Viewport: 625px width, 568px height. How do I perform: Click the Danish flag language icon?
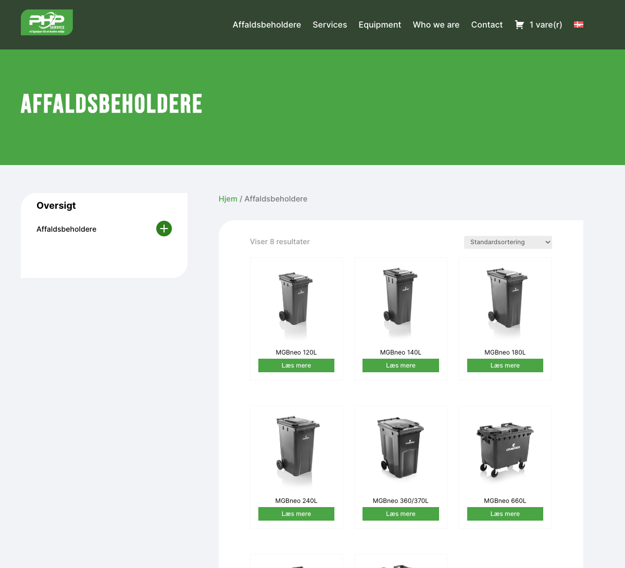(579, 24)
